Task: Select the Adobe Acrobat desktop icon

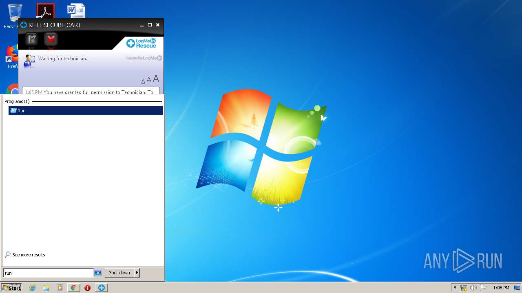Action: 45,11
